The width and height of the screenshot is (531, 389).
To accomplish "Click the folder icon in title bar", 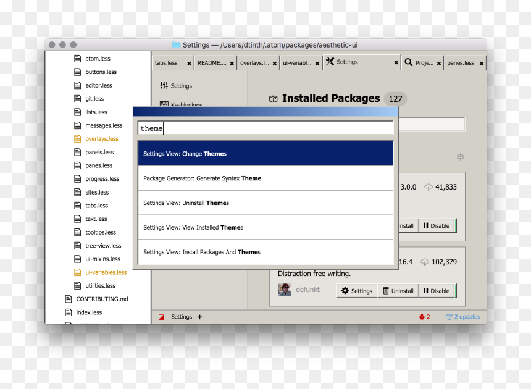I will point(176,44).
